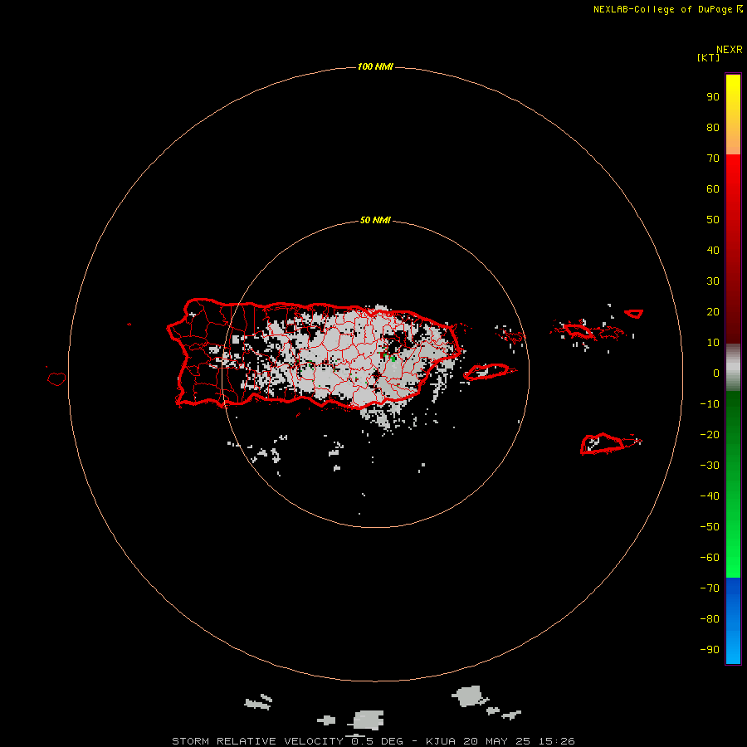The width and height of the screenshot is (747, 747).
Task: Click the [KT] units label above scale
Action: [708, 57]
